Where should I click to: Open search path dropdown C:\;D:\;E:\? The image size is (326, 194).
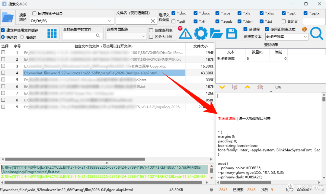click(109, 21)
